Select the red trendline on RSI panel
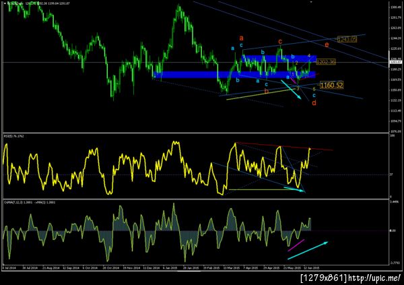The image size is (404, 285). coord(284,146)
